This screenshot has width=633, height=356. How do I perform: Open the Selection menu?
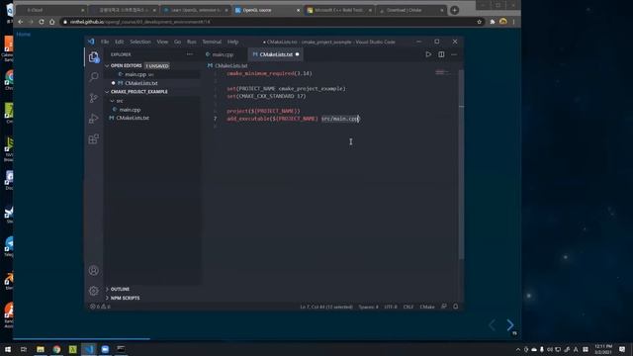point(140,42)
